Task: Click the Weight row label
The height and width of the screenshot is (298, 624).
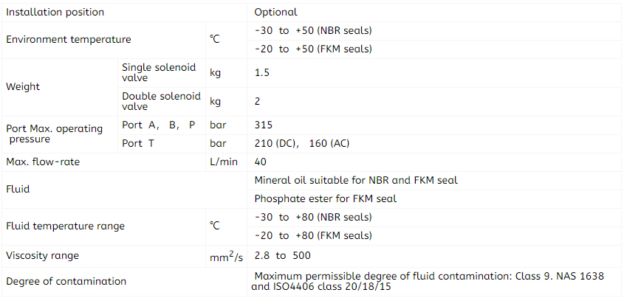Action: pyautogui.click(x=23, y=87)
